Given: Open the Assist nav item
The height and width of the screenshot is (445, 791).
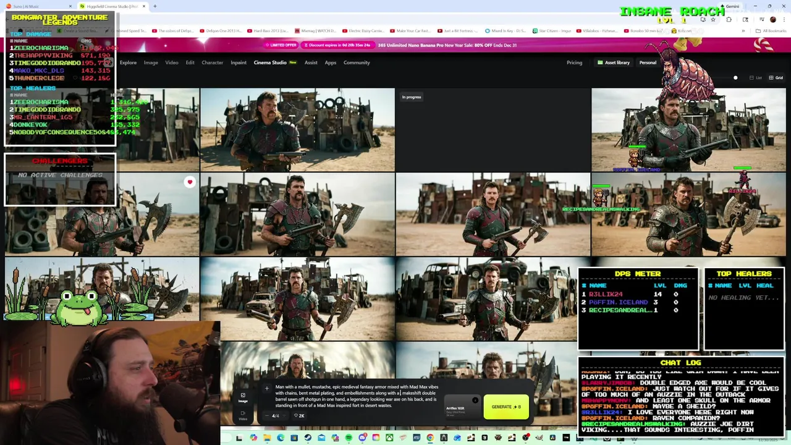Looking at the screenshot, I should (311, 62).
